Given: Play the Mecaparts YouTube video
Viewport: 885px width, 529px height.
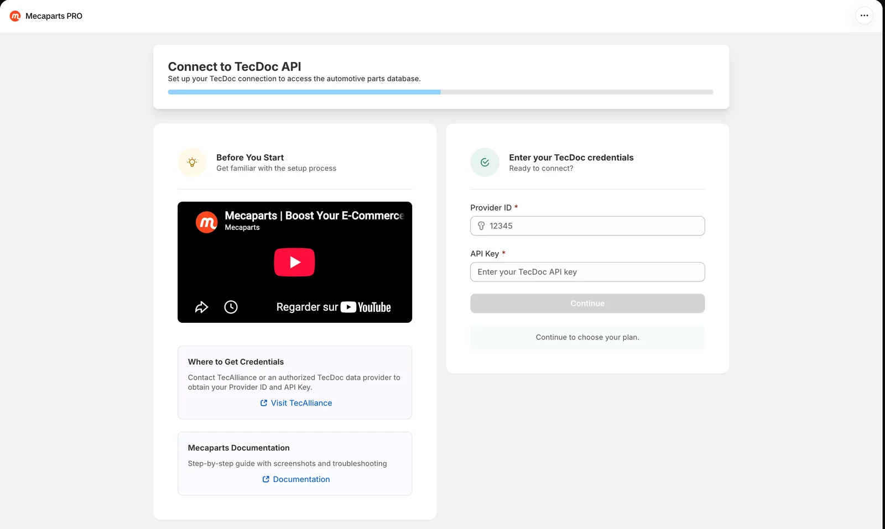Looking at the screenshot, I should (x=294, y=262).
